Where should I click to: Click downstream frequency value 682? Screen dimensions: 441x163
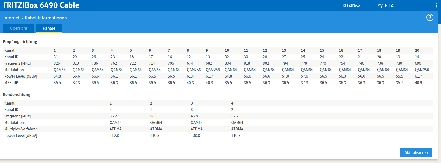pos(209,63)
